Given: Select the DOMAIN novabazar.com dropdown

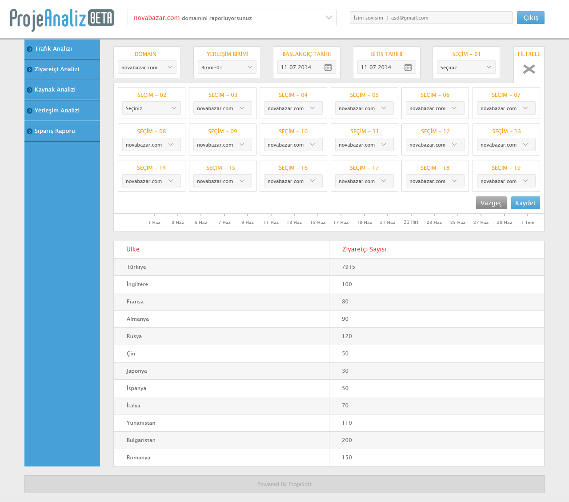Looking at the screenshot, I should pyautogui.click(x=147, y=68).
